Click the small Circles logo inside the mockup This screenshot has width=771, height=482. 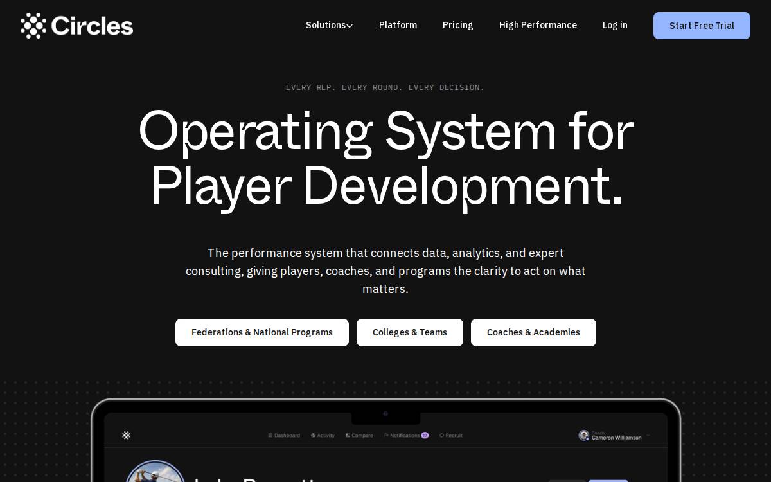[x=127, y=435]
